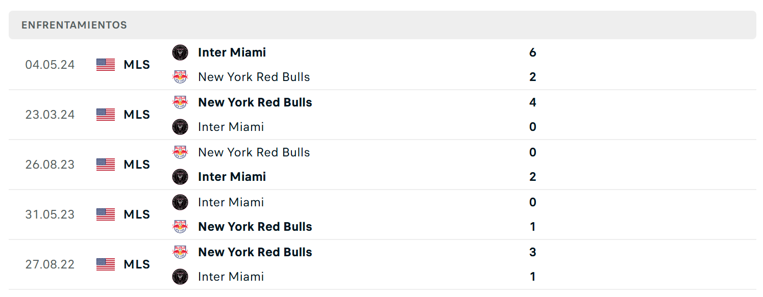The height and width of the screenshot is (297, 763).
Task: Open match dated 04.05.24
Action: click(x=382, y=65)
